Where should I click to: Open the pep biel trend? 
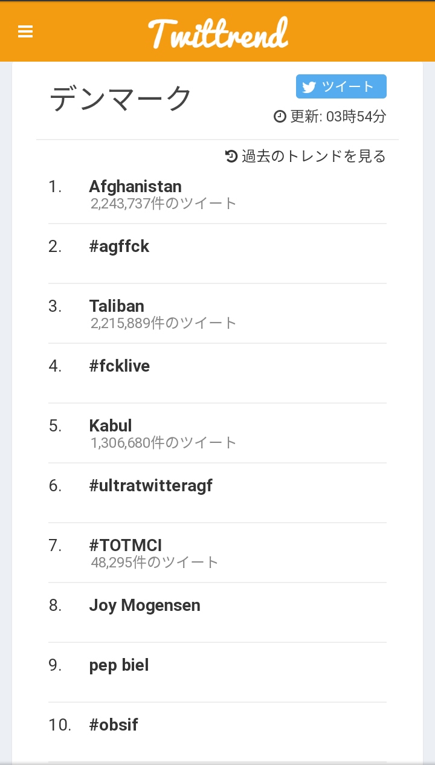[119, 665]
